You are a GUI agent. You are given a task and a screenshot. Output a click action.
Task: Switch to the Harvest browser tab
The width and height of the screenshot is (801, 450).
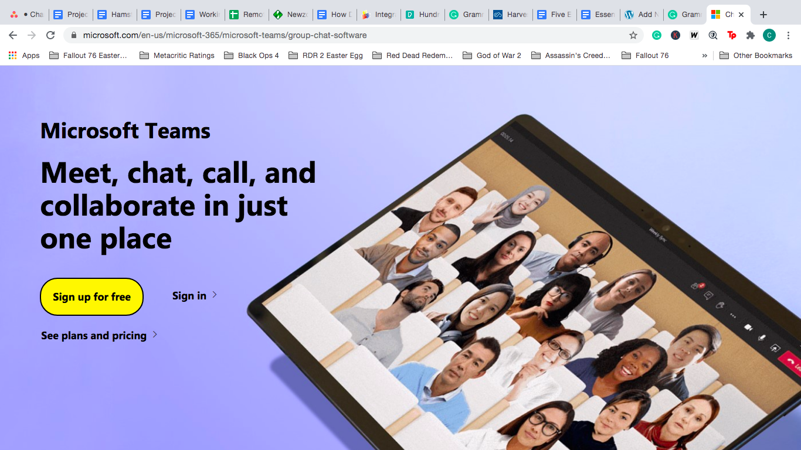click(x=510, y=15)
